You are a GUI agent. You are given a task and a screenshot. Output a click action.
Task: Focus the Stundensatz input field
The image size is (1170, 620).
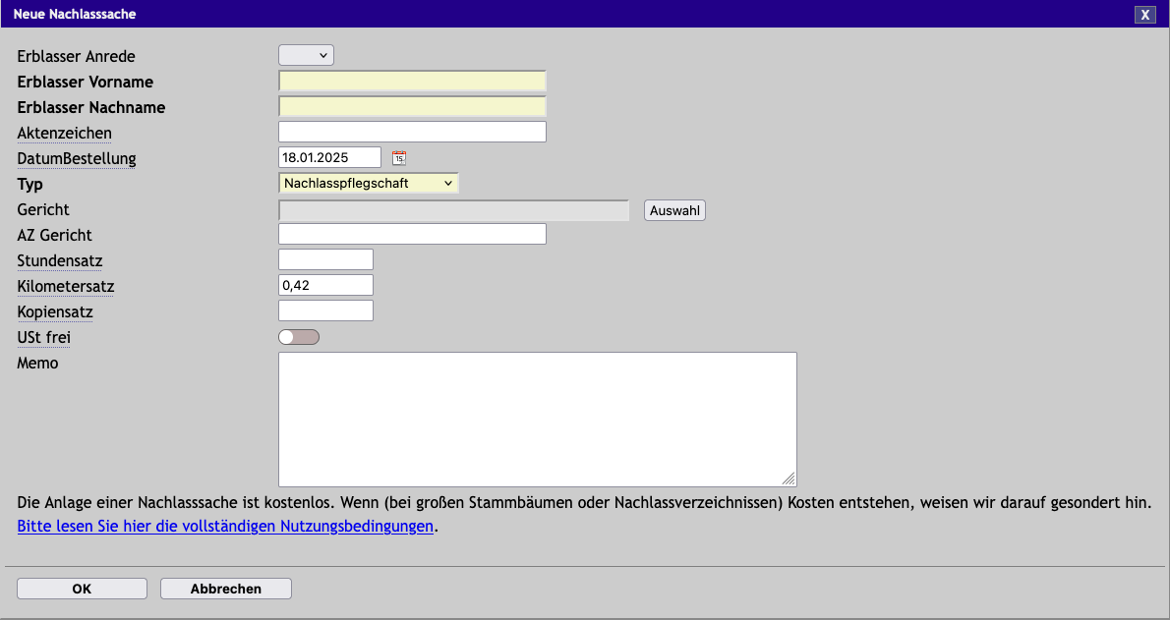(x=324, y=258)
